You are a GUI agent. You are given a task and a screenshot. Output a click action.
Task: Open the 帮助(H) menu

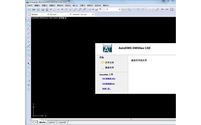coord(106,6)
